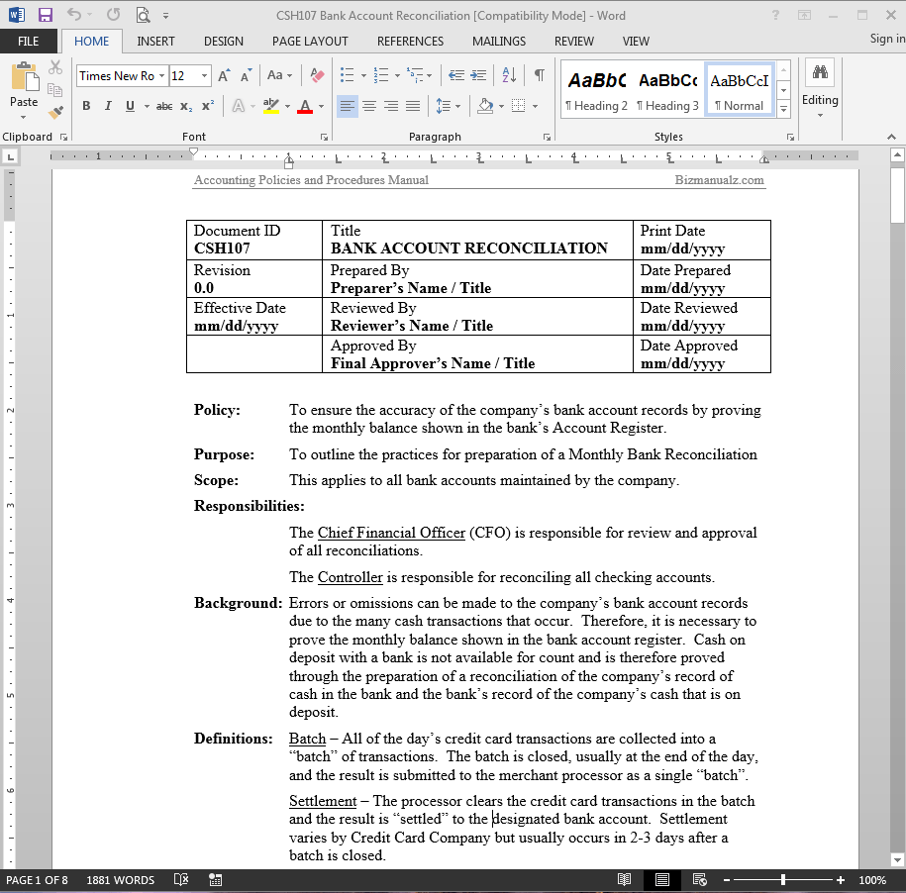Increase indent using the ribbon icon
The image size is (906, 893).
click(479, 75)
